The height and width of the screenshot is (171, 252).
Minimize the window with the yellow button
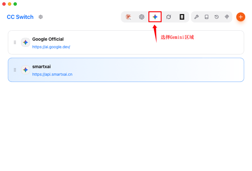click(10, 4)
